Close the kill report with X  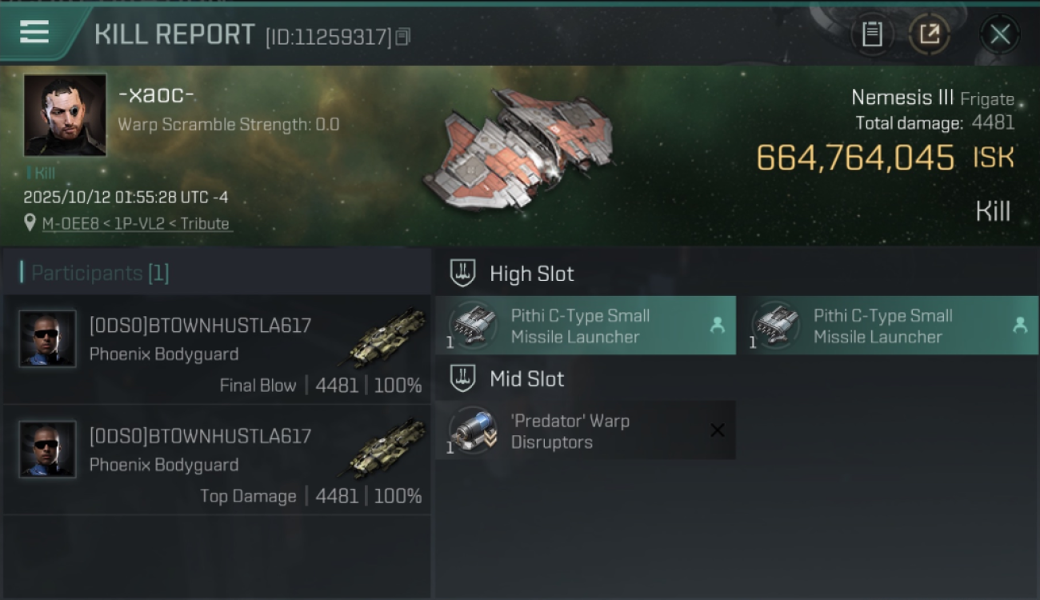point(1000,34)
